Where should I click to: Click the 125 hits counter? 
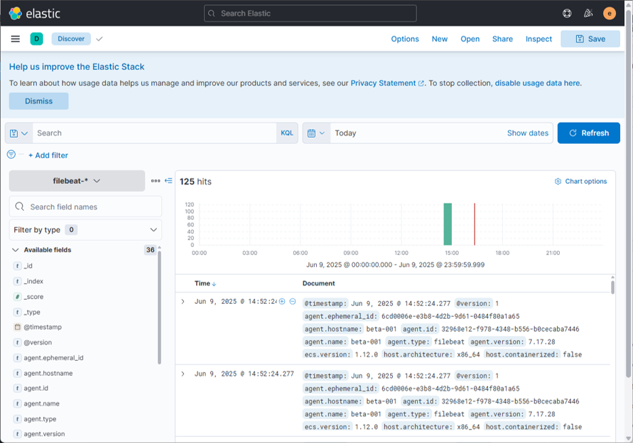pyautogui.click(x=195, y=182)
